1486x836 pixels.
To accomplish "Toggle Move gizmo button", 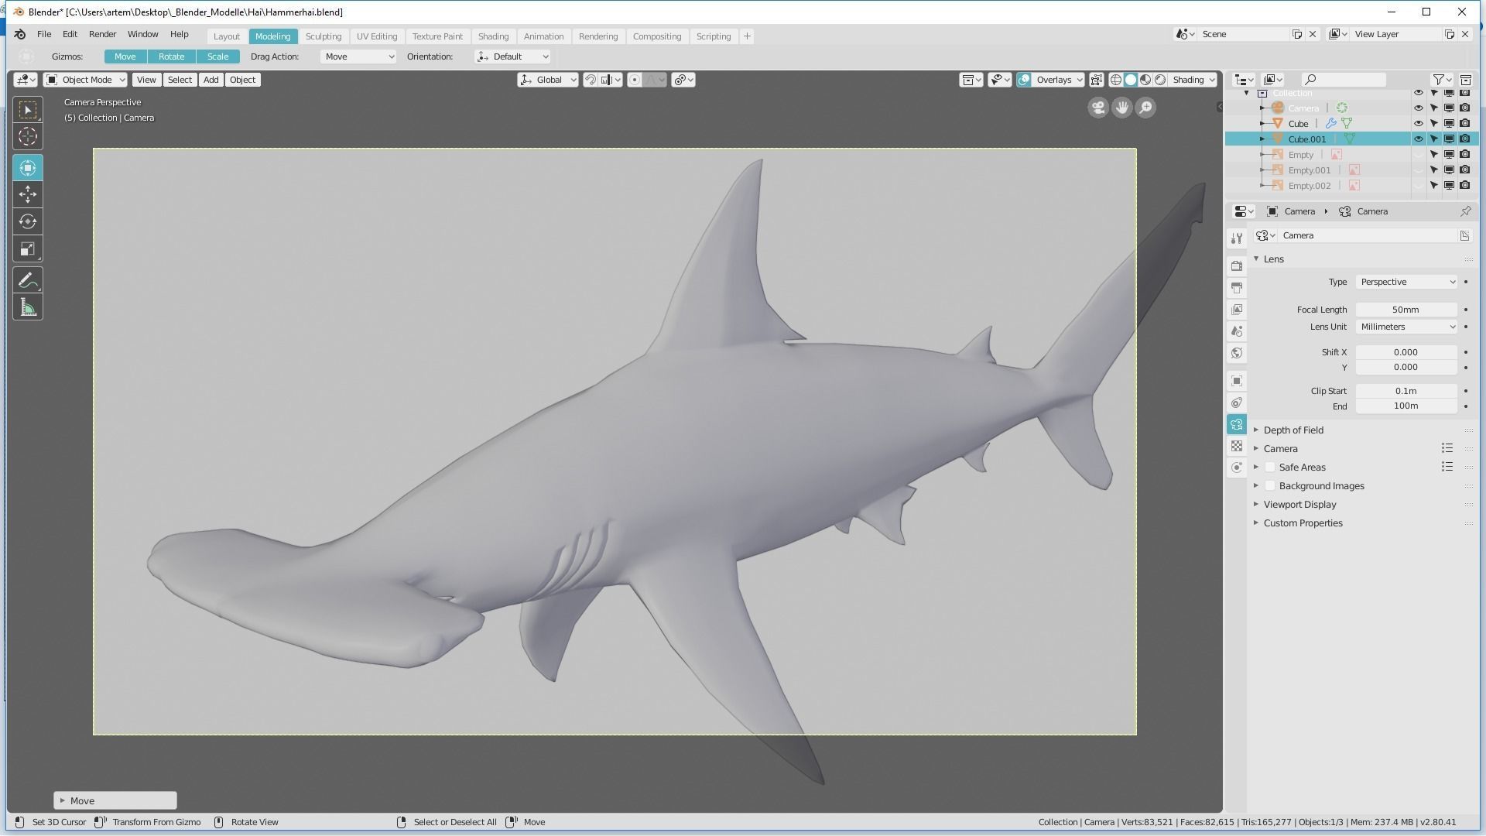I will [x=125, y=57].
